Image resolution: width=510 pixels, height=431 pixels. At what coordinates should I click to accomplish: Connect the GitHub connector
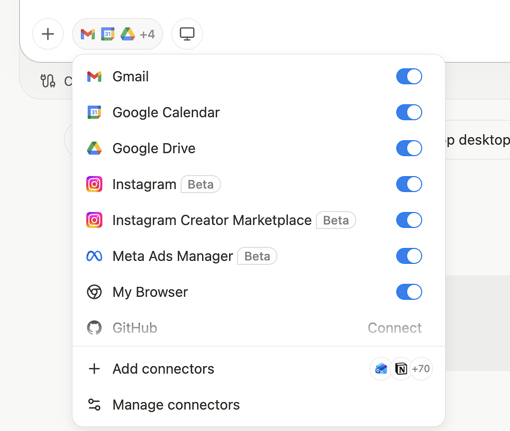395,328
